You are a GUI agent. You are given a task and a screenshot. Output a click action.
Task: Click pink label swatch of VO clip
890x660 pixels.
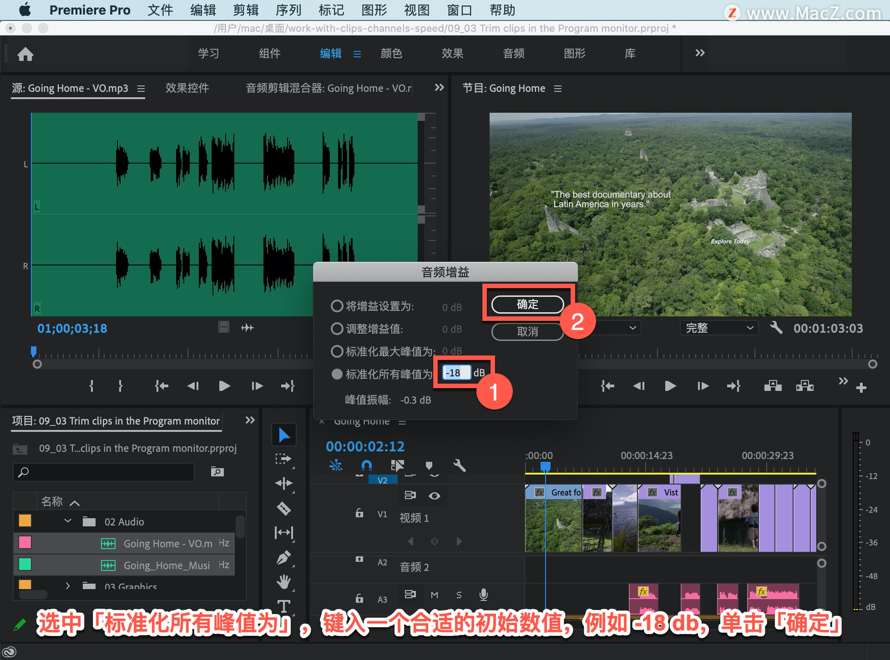pyautogui.click(x=25, y=542)
